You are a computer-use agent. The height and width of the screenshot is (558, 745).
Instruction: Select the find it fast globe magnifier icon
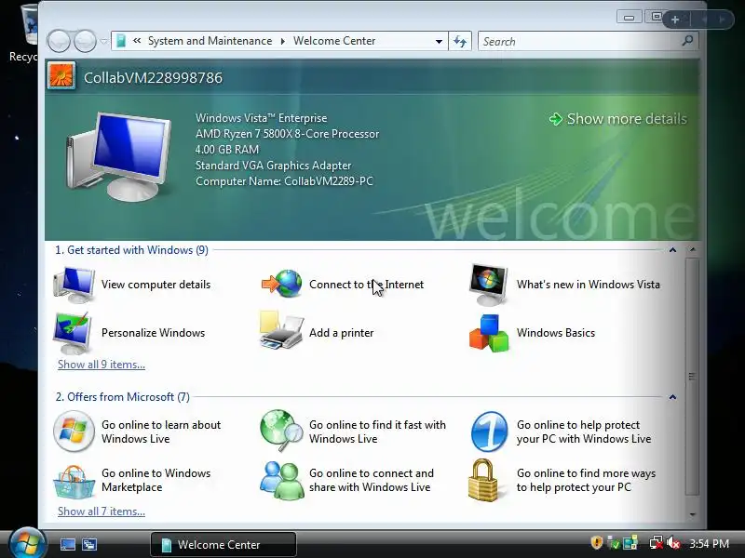(281, 431)
